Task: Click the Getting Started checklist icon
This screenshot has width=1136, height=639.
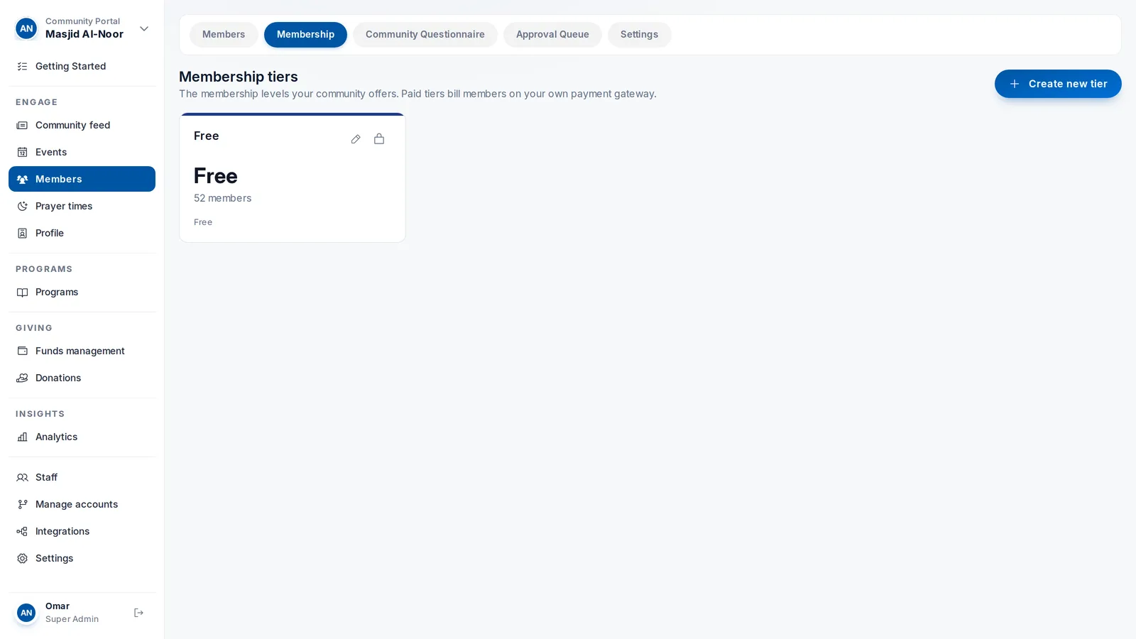Action: click(x=22, y=67)
